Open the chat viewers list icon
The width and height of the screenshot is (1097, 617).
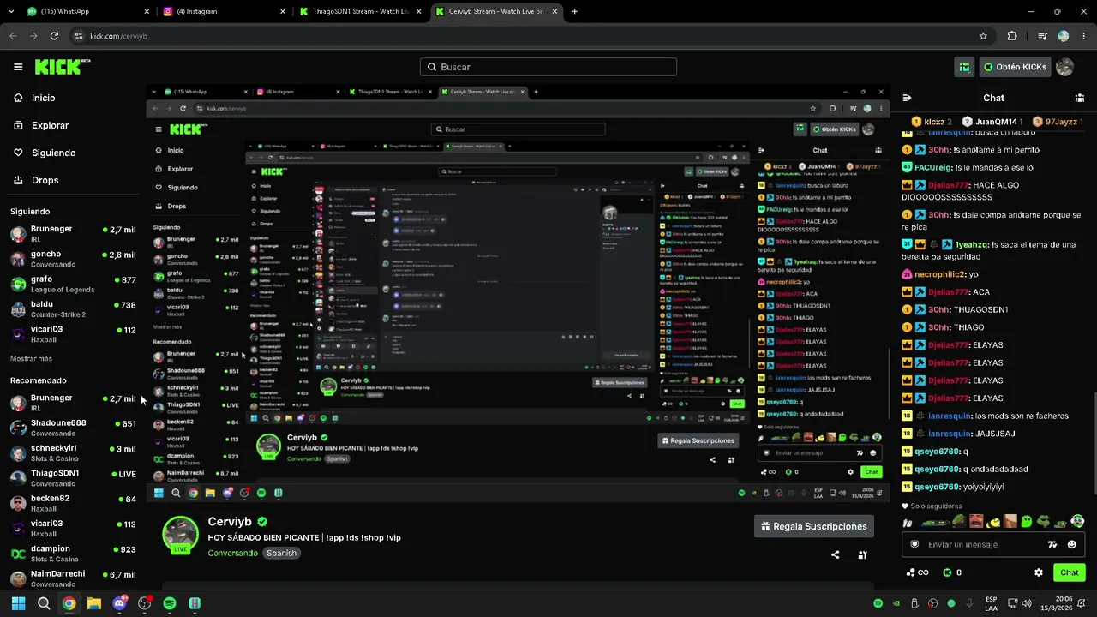coord(1079,98)
